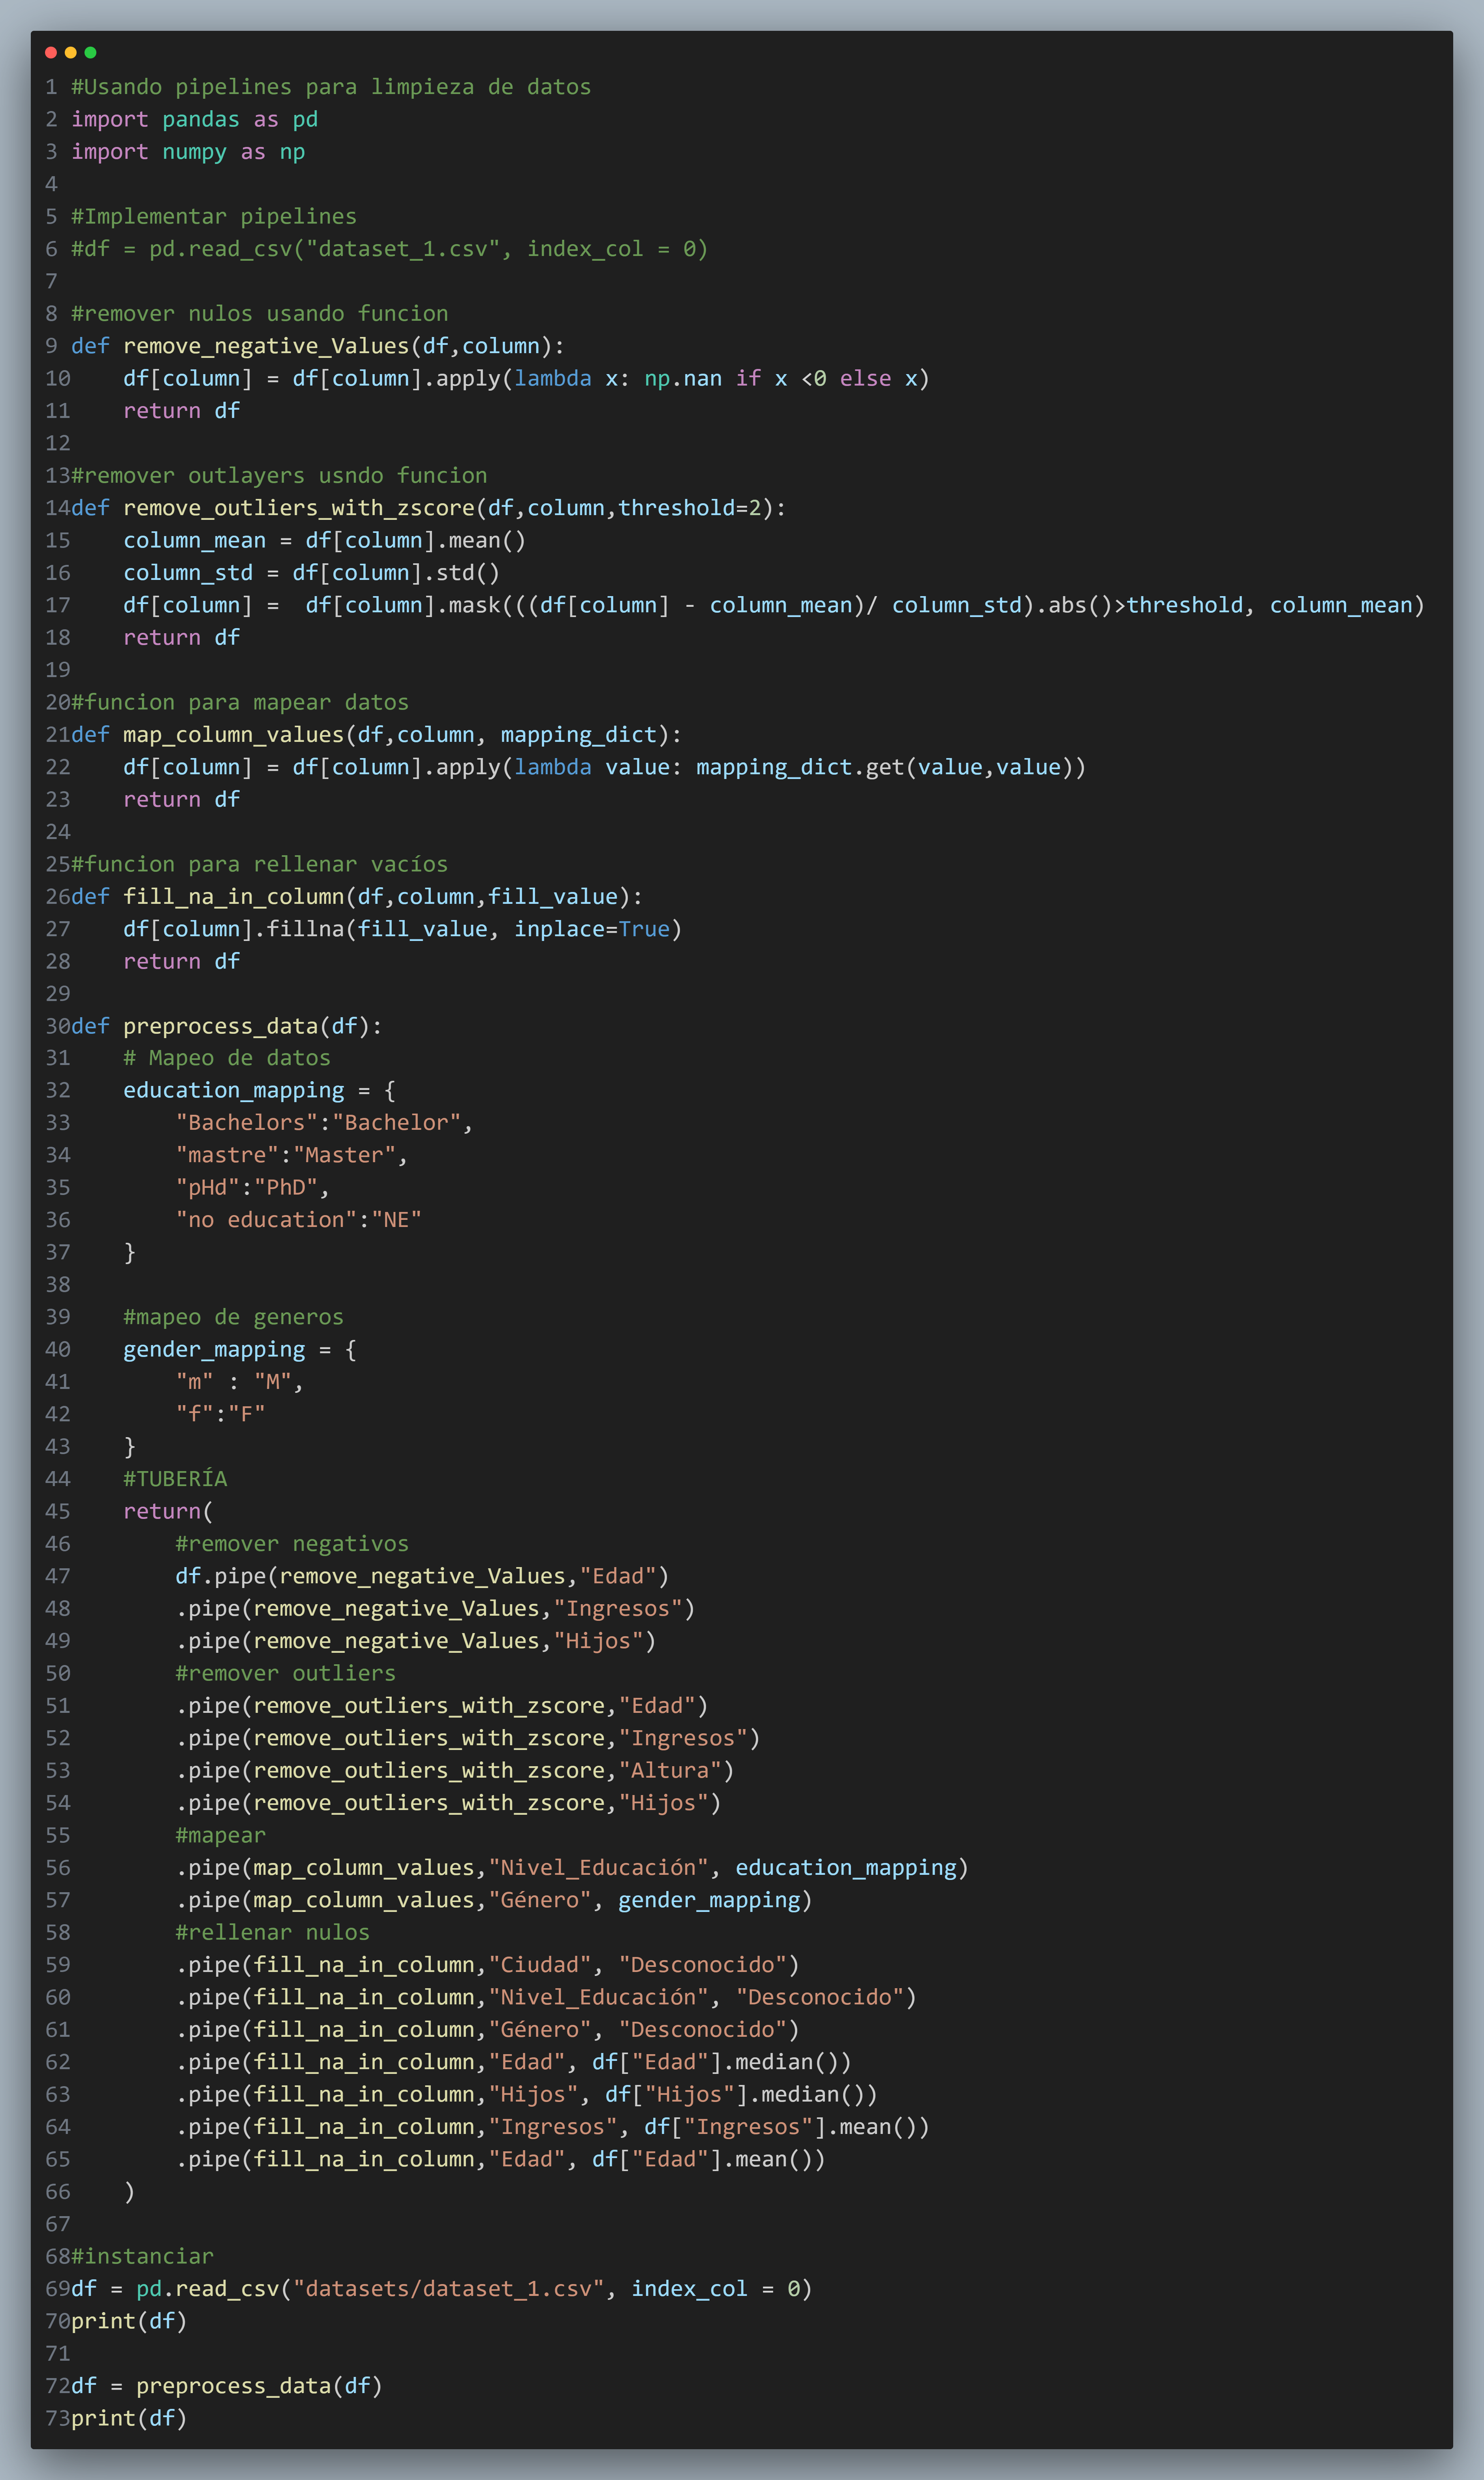The width and height of the screenshot is (1484, 2480).
Task: Click fill_na_in_column "Ingresos" mean line
Action: pos(552,2127)
